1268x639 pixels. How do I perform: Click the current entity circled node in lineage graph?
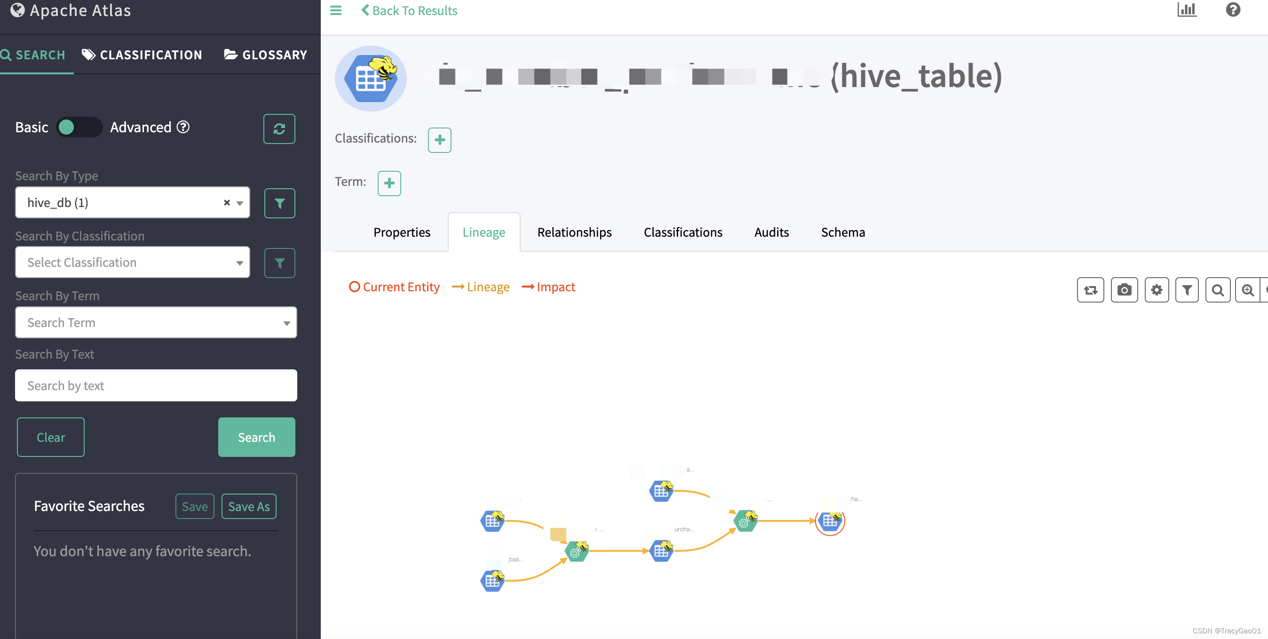[829, 520]
